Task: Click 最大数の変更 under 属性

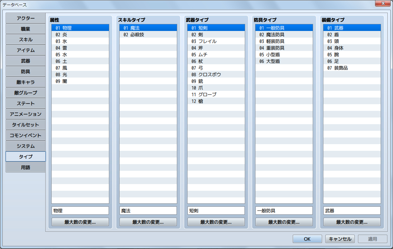Action: (x=80, y=222)
